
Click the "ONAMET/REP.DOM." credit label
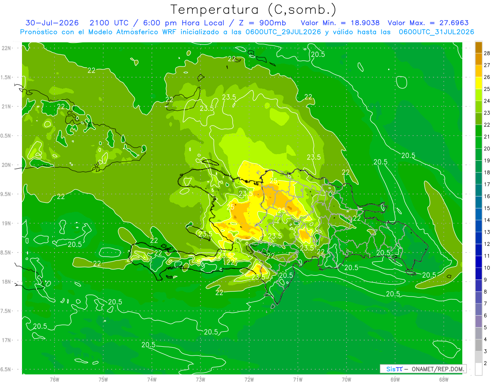click(x=438, y=369)
